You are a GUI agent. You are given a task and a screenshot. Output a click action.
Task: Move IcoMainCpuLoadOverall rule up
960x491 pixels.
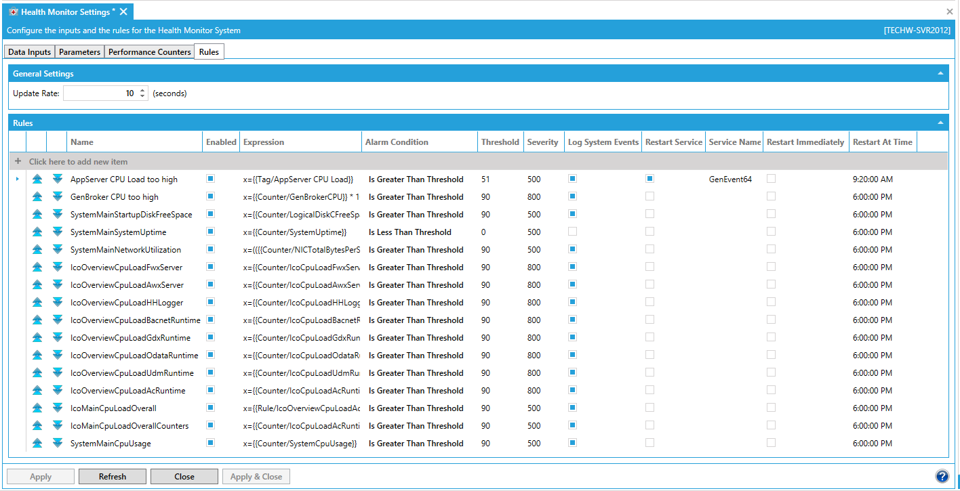tap(37, 408)
